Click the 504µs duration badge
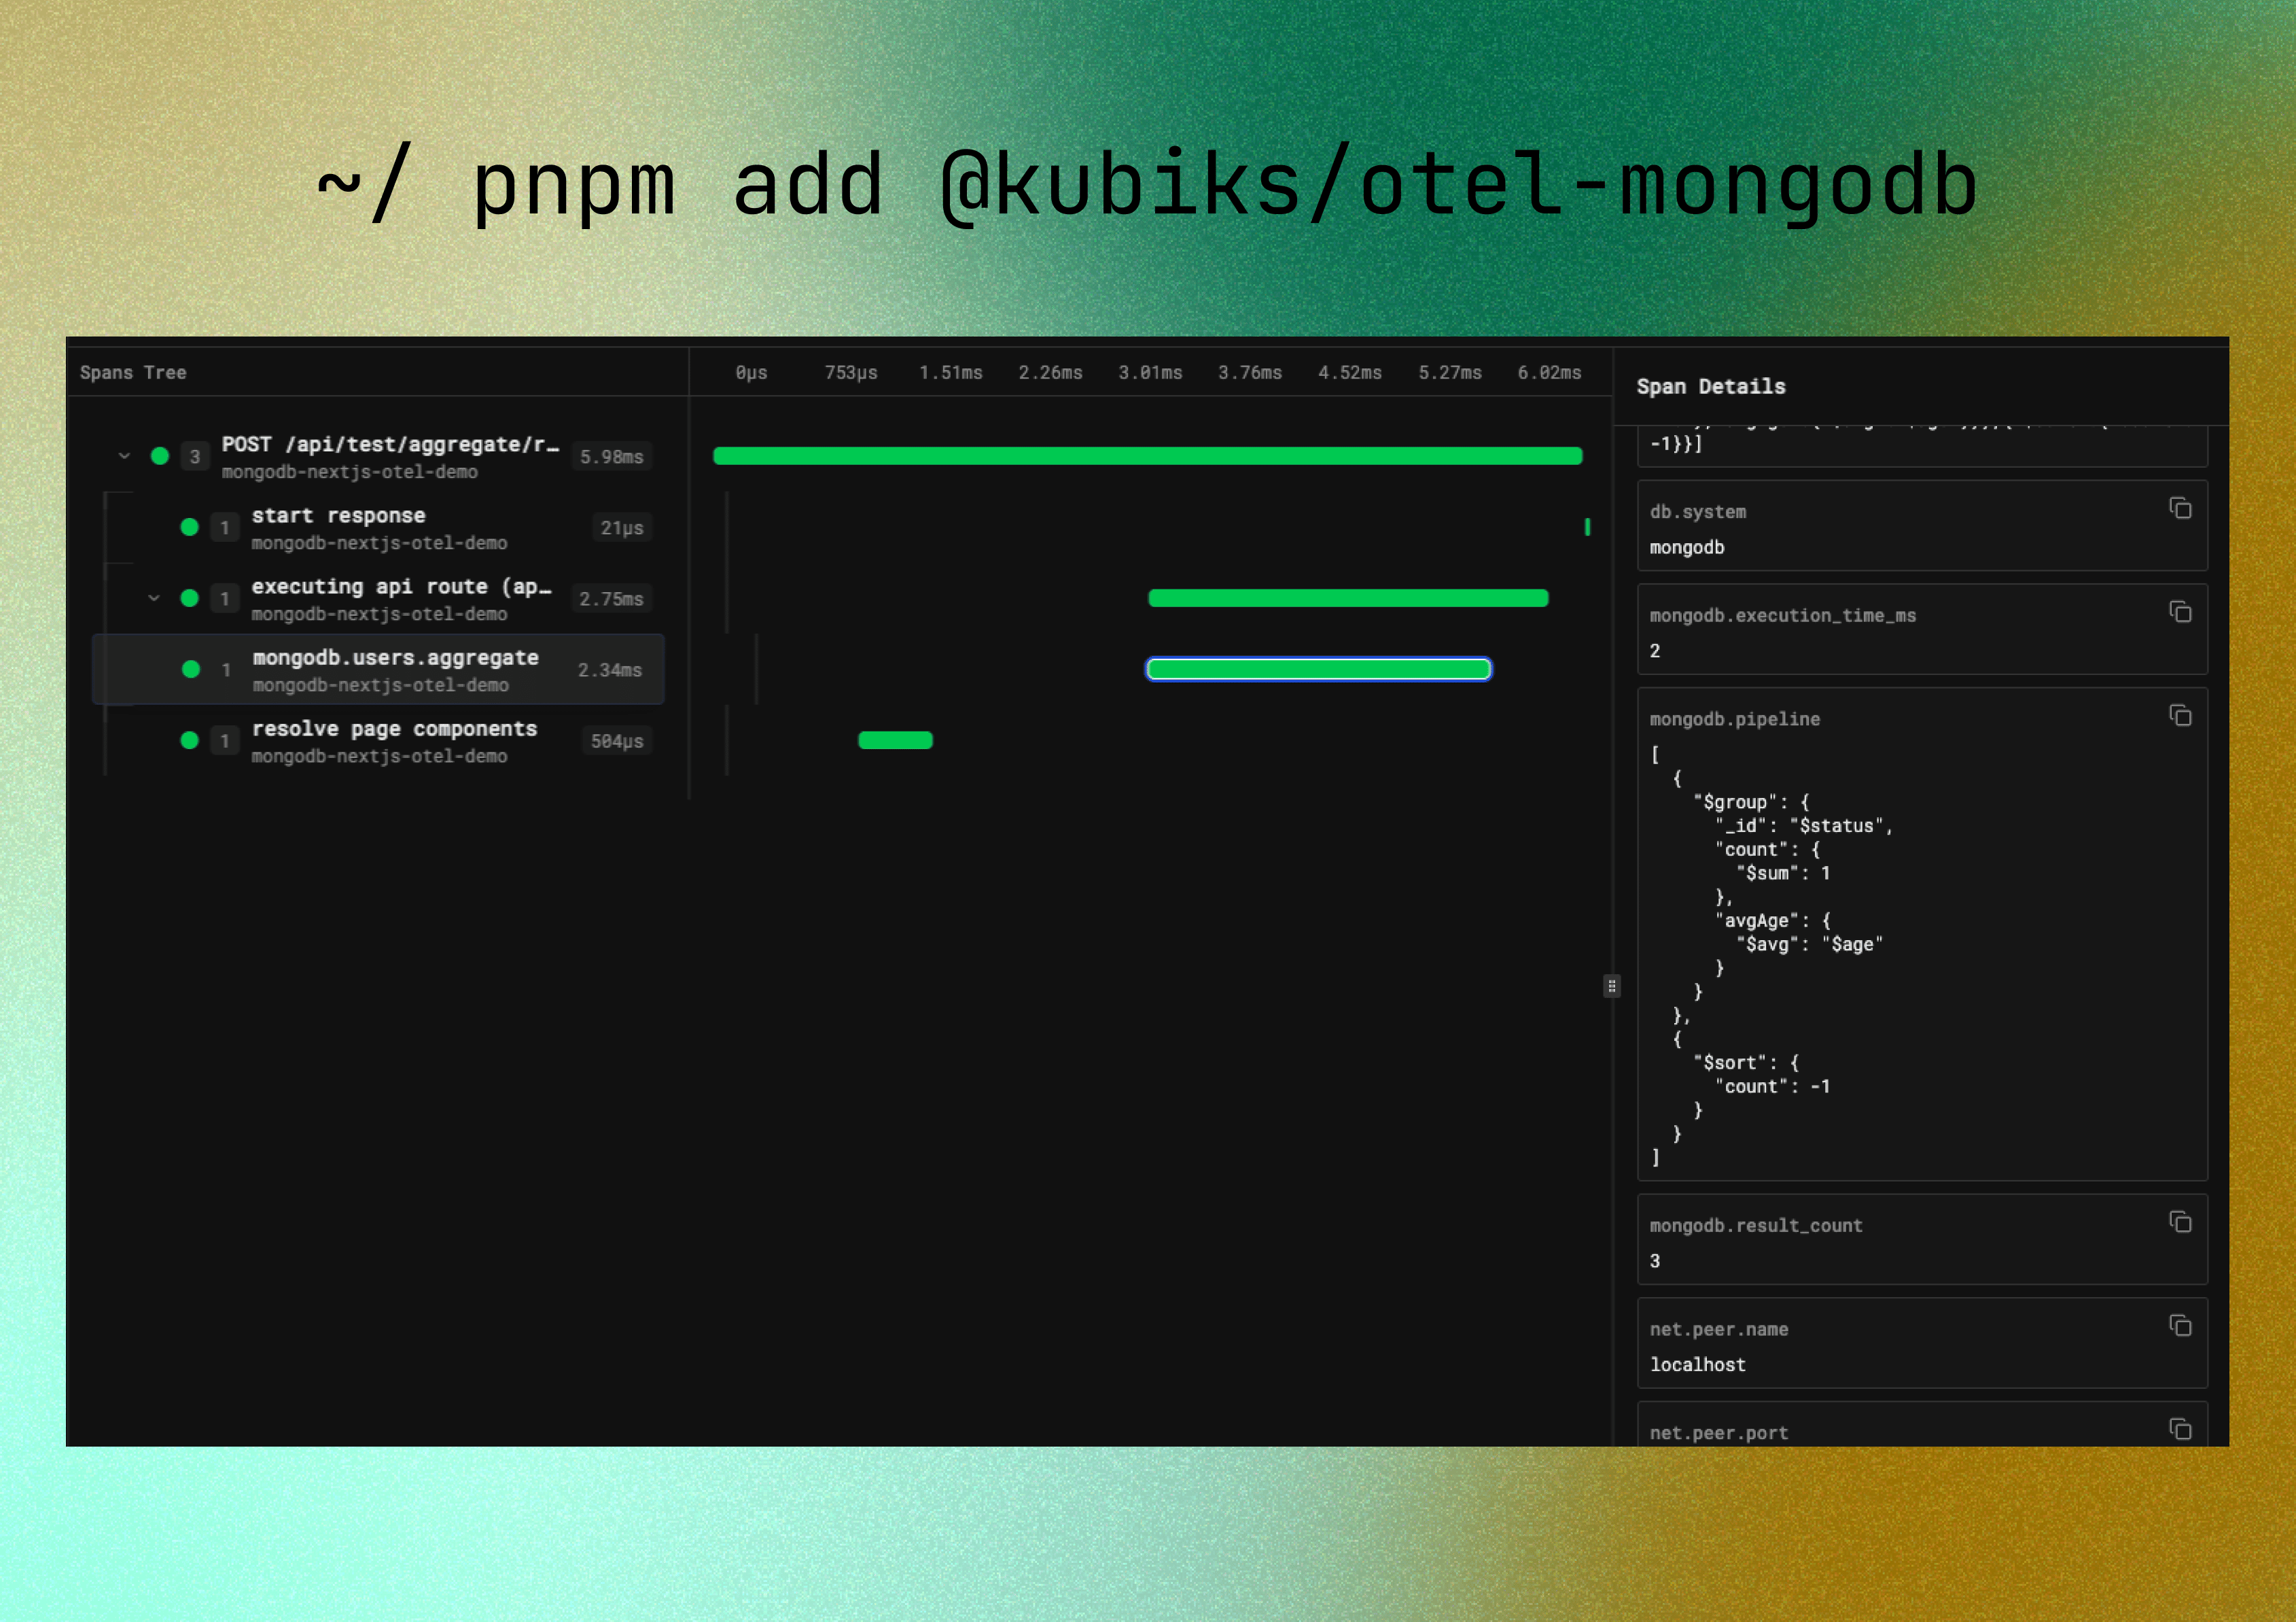This screenshot has width=2296, height=1622. 617,740
